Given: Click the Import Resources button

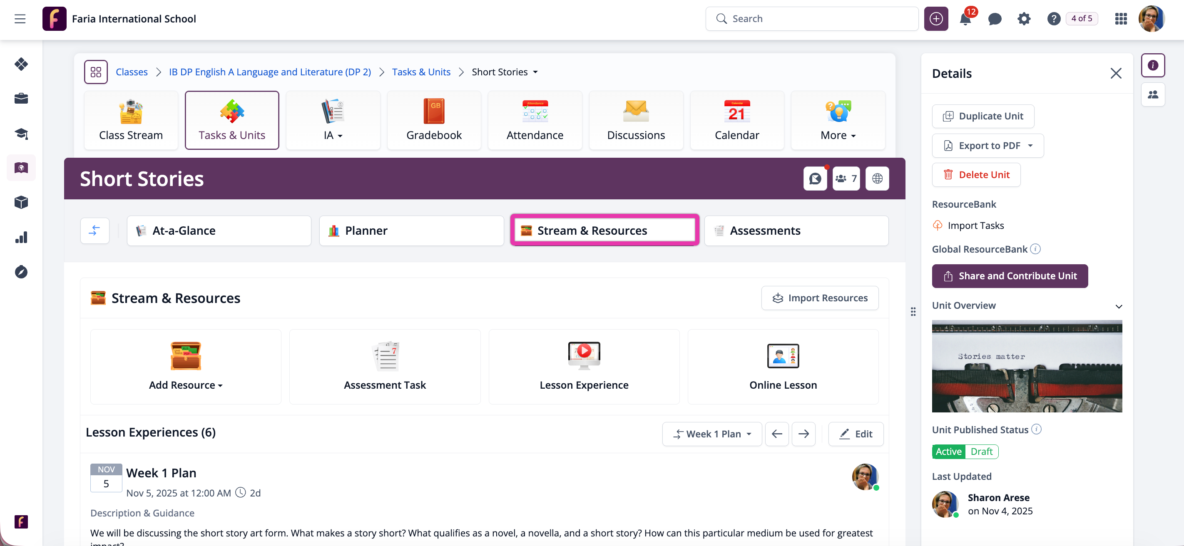Looking at the screenshot, I should coord(819,298).
